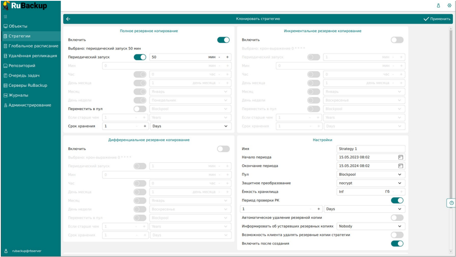Image resolution: width=456 pixels, height=257 pixels.
Task: Open the settings gear icon at top right
Action: [x=449, y=6]
